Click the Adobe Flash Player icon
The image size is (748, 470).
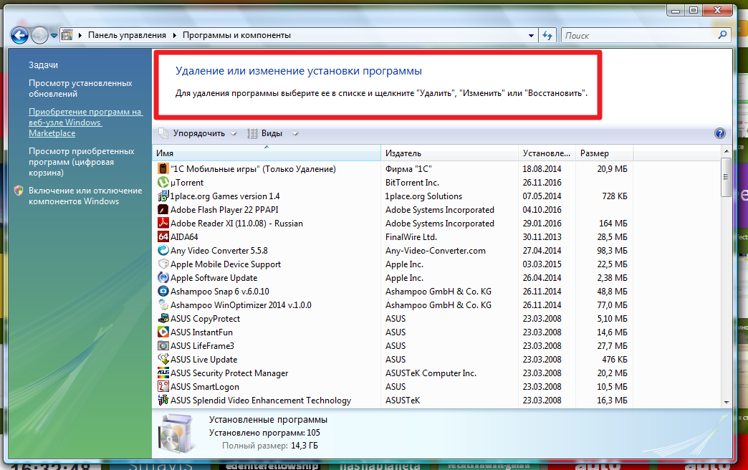163,209
